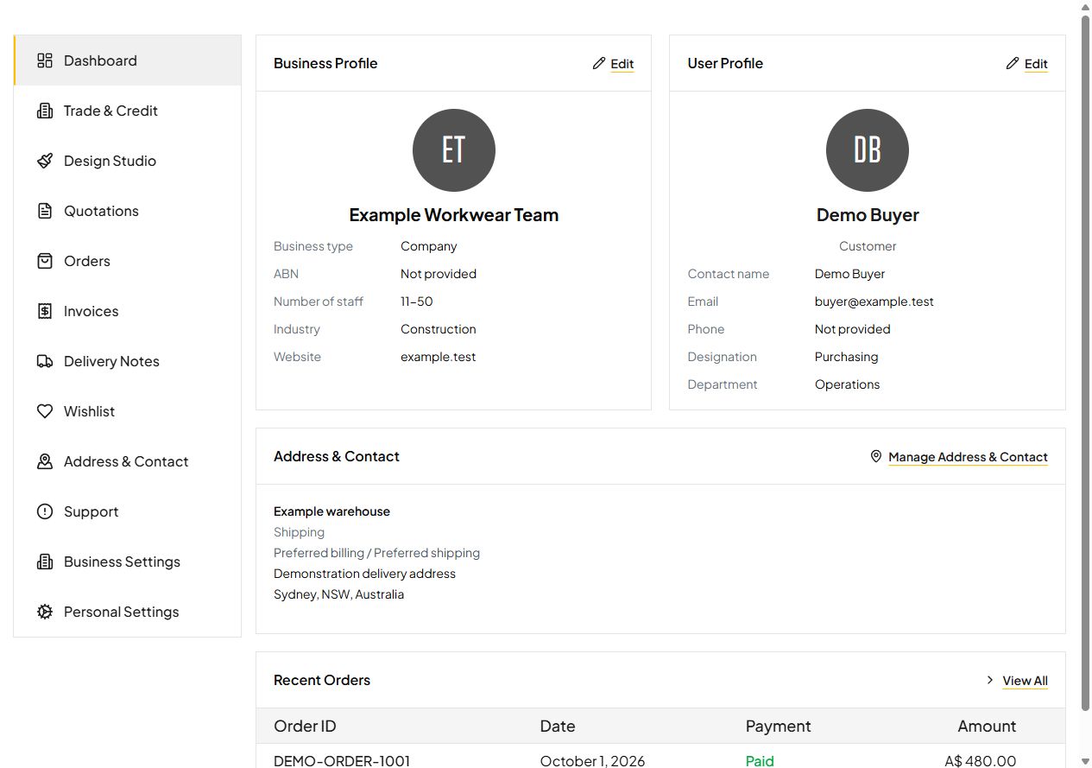1092x768 pixels.
Task: Click the email buyer@example.test
Action: click(874, 301)
